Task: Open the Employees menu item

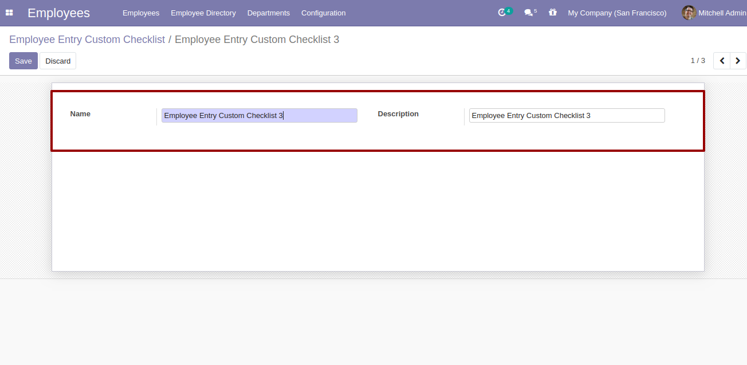Action: pos(141,13)
